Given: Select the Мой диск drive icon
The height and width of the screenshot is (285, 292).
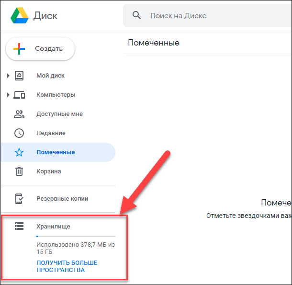Looking at the screenshot, I should click(x=19, y=76).
